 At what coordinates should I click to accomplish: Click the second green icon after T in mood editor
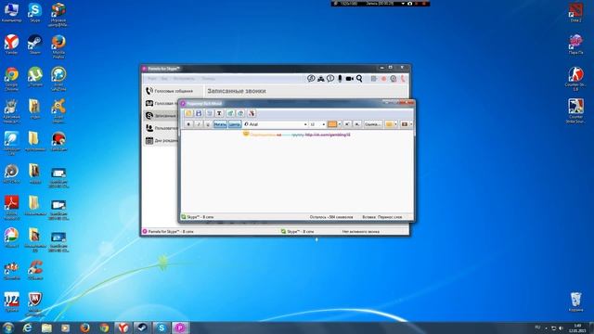240,113
